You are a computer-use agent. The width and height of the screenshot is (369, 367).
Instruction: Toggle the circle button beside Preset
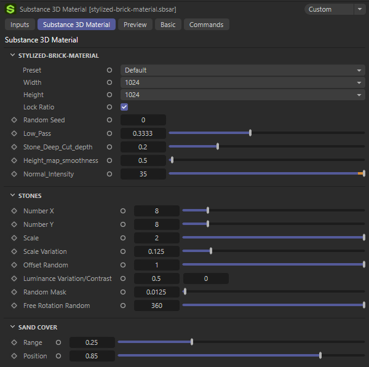pyautogui.click(x=109, y=70)
